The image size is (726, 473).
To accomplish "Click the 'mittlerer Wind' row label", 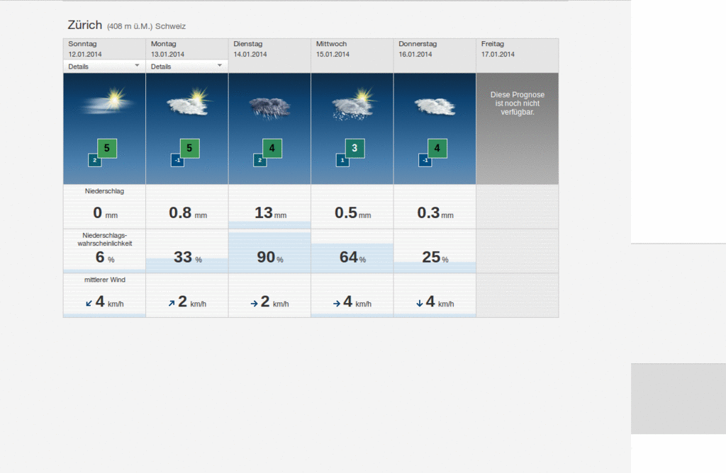I will (105, 280).
